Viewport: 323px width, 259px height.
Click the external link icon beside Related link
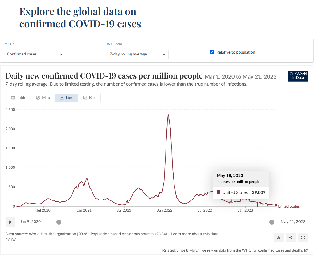coord(306,250)
